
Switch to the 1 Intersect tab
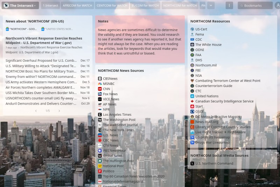[x=50, y=6]
